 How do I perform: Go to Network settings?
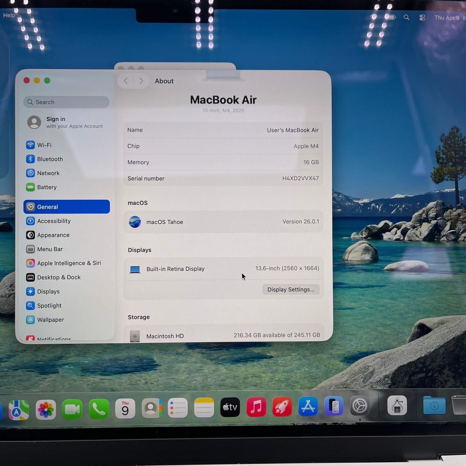click(x=67, y=173)
